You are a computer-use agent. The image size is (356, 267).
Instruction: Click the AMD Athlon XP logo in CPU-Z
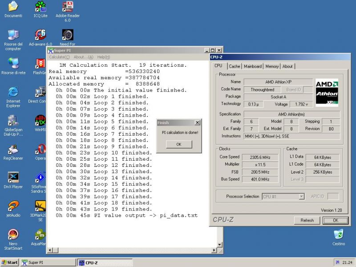point(327,93)
